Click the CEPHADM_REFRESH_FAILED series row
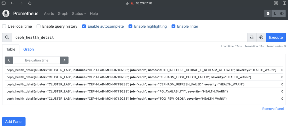288x127 pixels. pos(144,84)
